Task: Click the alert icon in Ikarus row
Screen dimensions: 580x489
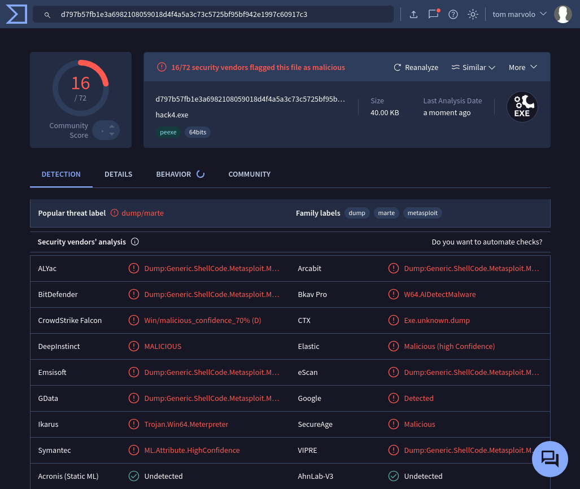Action: coord(133,424)
